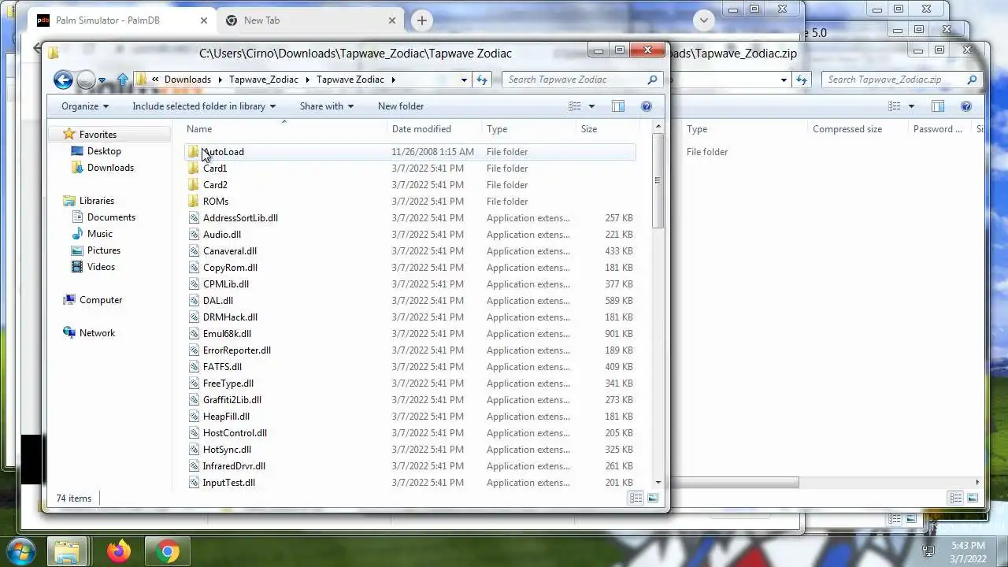This screenshot has height=567, width=1008.
Task: Click the Up one level arrow
Action: tap(123, 80)
